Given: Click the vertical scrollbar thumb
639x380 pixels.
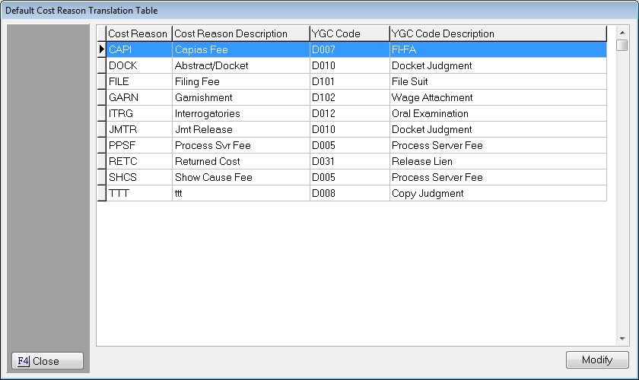Looking at the screenshot, I should pyautogui.click(x=622, y=46).
